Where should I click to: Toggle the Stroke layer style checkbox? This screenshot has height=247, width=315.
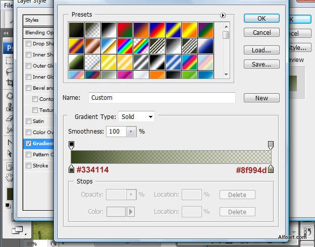[28, 166]
